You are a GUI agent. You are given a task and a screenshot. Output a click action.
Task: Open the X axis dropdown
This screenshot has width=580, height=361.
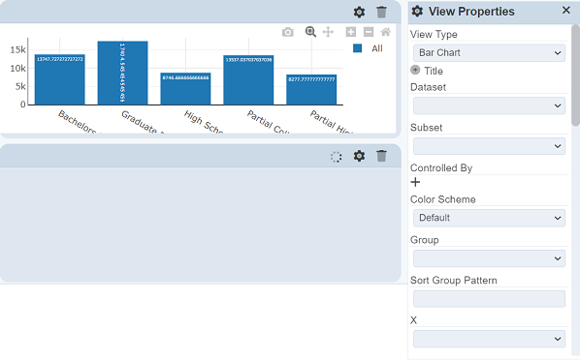489,339
